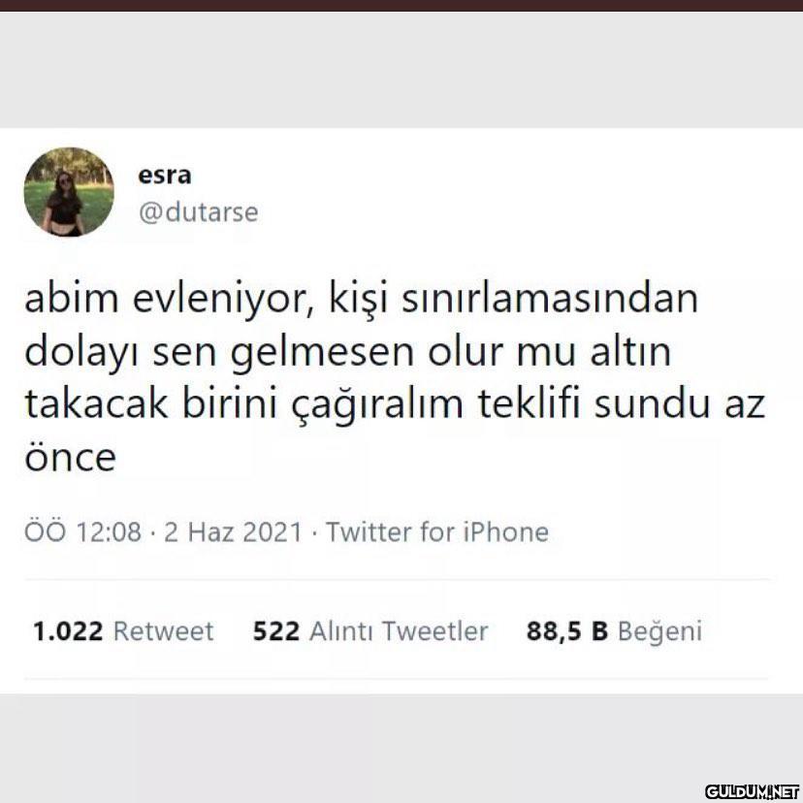Click the 2 Haz 2021 date
Viewport: 803px width, 803px height.
click(x=234, y=532)
